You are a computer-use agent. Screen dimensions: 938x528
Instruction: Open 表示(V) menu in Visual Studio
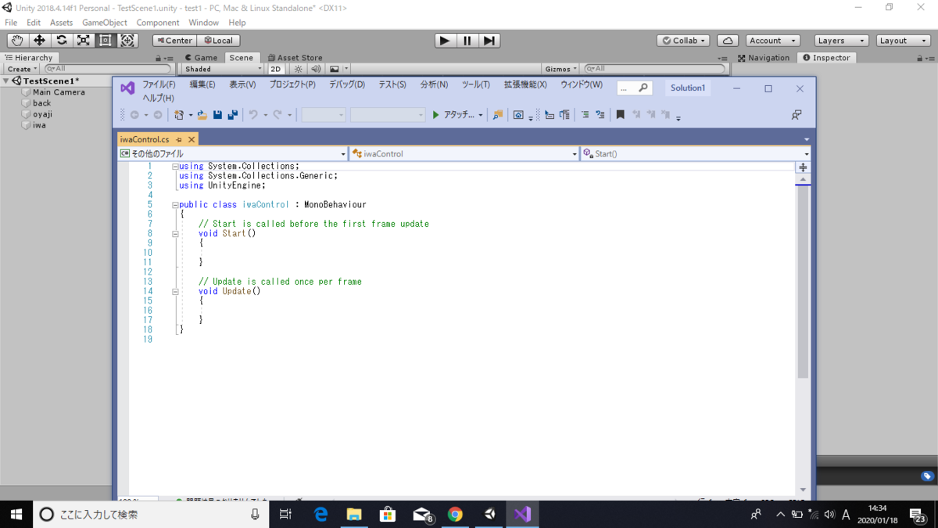pyautogui.click(x=242, y=84)
